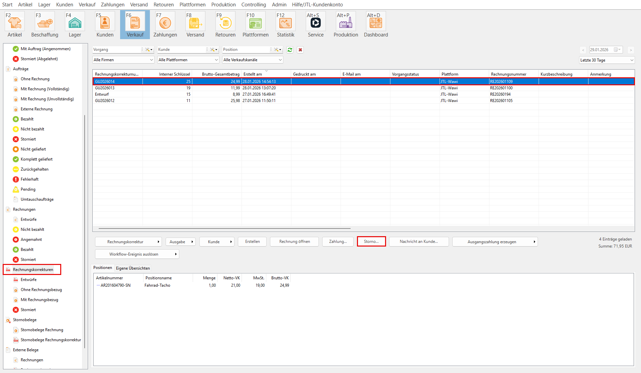This screenshot has width=641, height=373.
Task: Select the GU2026013 table row
Action: (x=201, y=88)
